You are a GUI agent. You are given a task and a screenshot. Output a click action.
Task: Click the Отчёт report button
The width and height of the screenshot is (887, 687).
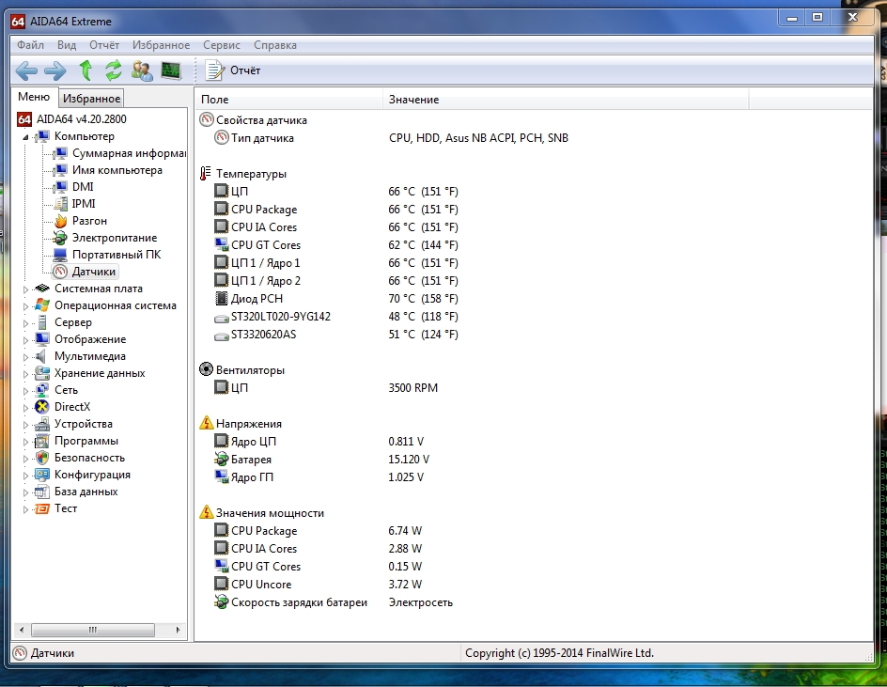click(233, 70)
